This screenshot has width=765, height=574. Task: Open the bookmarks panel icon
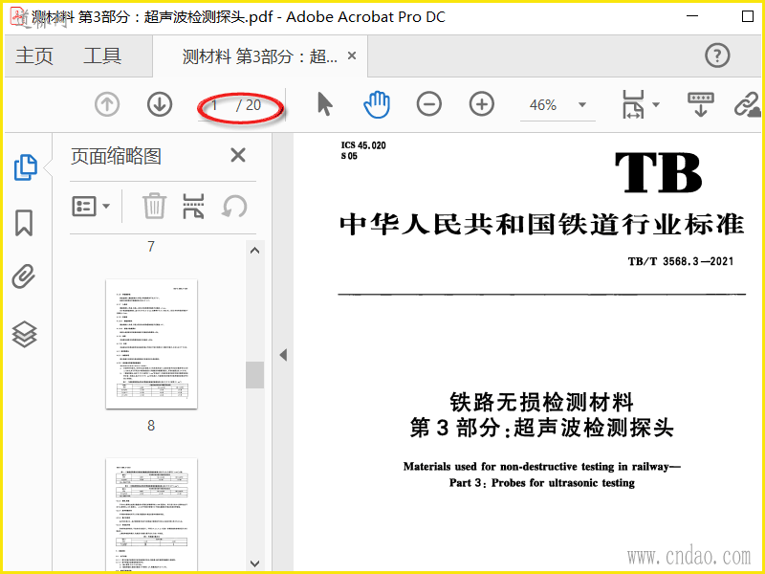pos(24,223)
